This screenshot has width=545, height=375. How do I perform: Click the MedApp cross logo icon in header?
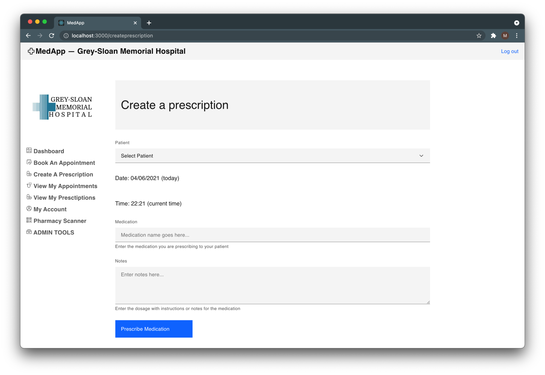[x=31, y=51]
